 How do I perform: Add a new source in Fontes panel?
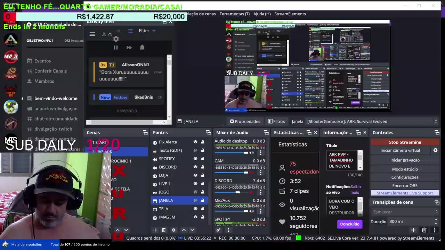click(x=155, y=230)
